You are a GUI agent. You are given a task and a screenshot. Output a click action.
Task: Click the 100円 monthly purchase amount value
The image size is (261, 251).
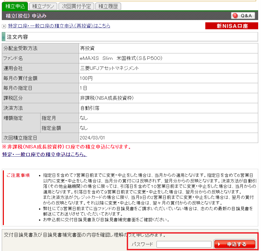[x=86, y=78]
